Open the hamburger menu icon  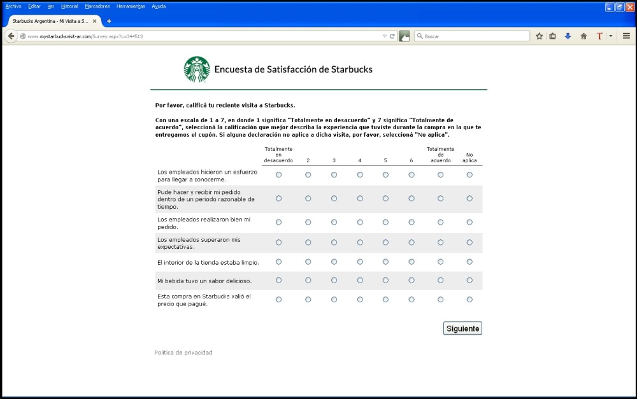coord(626,36)
